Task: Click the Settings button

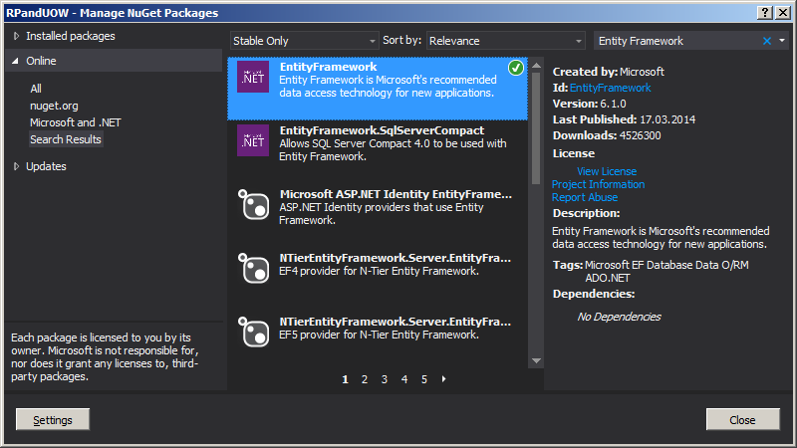Action: coord(53,420)
